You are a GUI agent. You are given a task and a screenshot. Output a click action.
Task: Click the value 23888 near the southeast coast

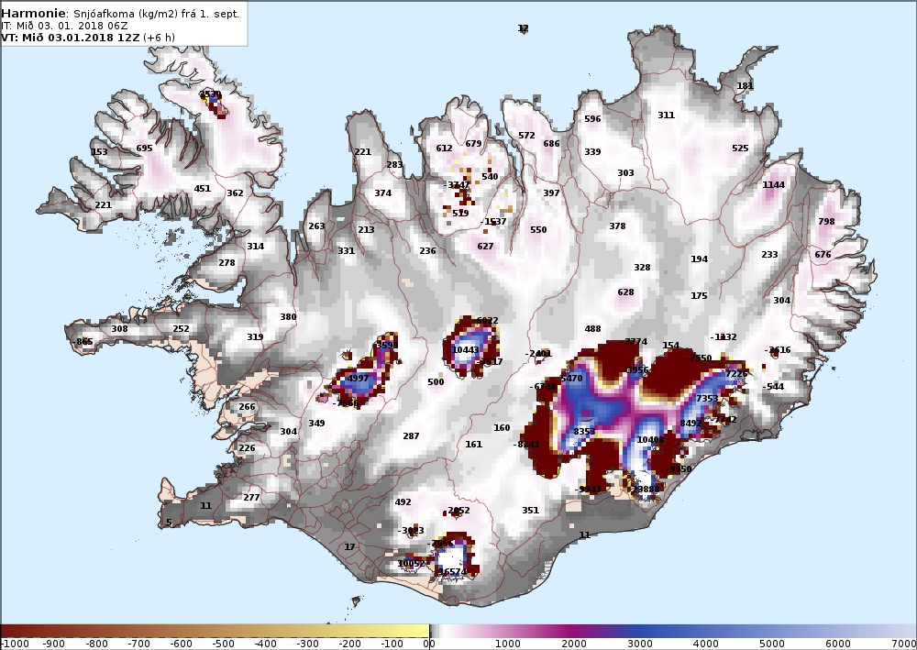646,489
